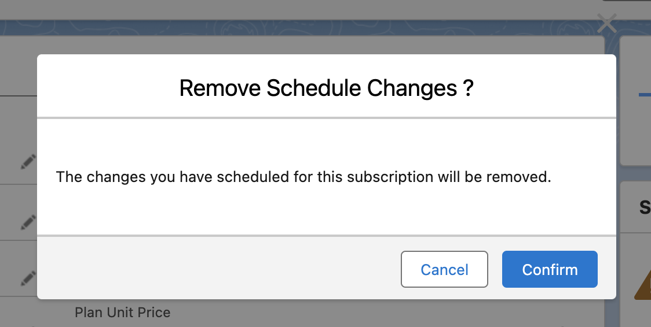Confirm removal of scheduled changes
This screenshot has height=327, width=651.
click(550, 269)
